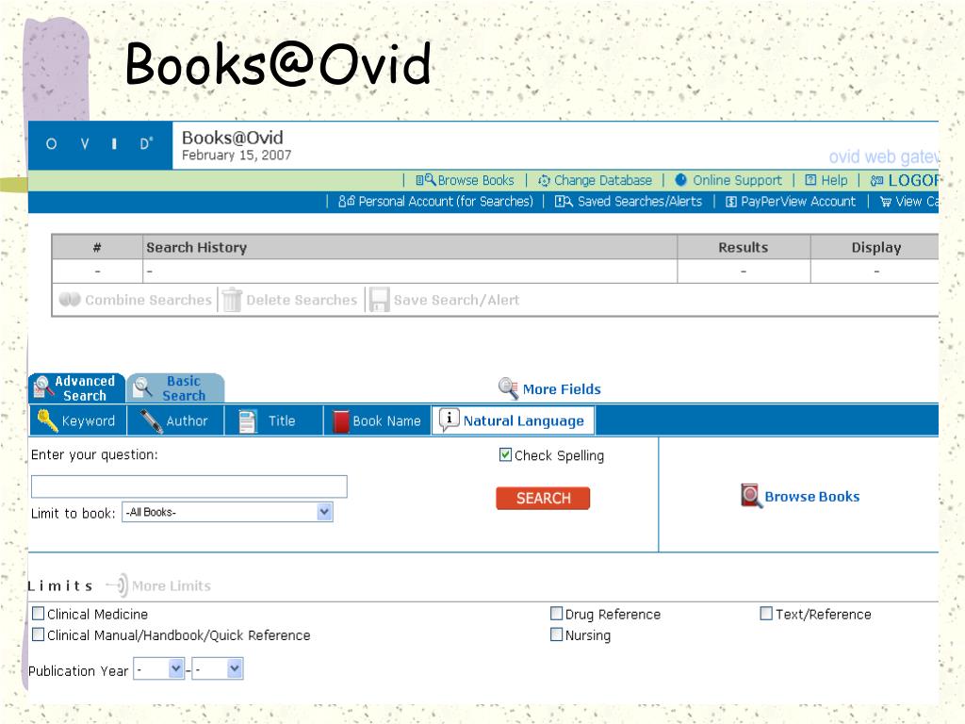Click the Saved Searches/Alerts icon
This screenshot has width=965, height=724.
pos(564,202)
